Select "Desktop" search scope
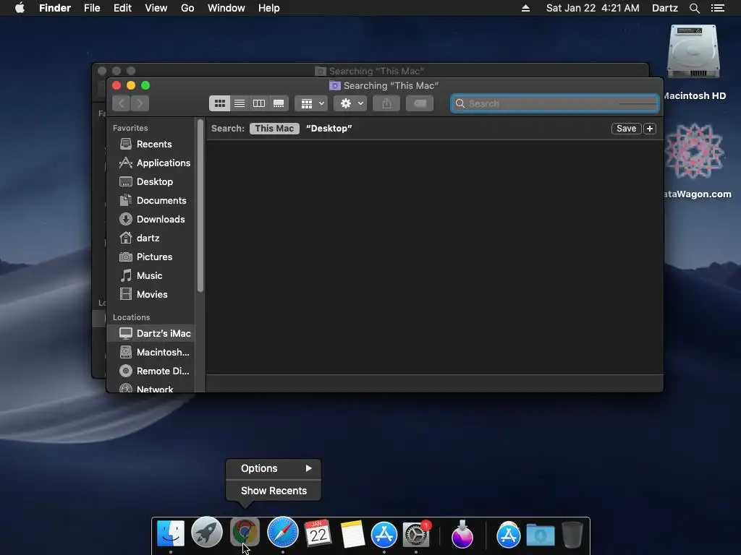This screenshot has width=741, height=555. click(329, 129)
